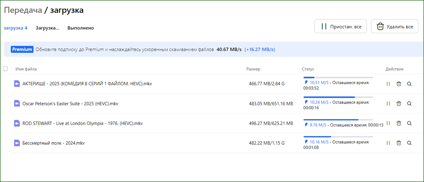424x182 pixels.
Task: Select file name АКТЕРИЩЕ - 2025 (КОМЕДИЯ 8 СЕРИЙ
Action: 87,84
